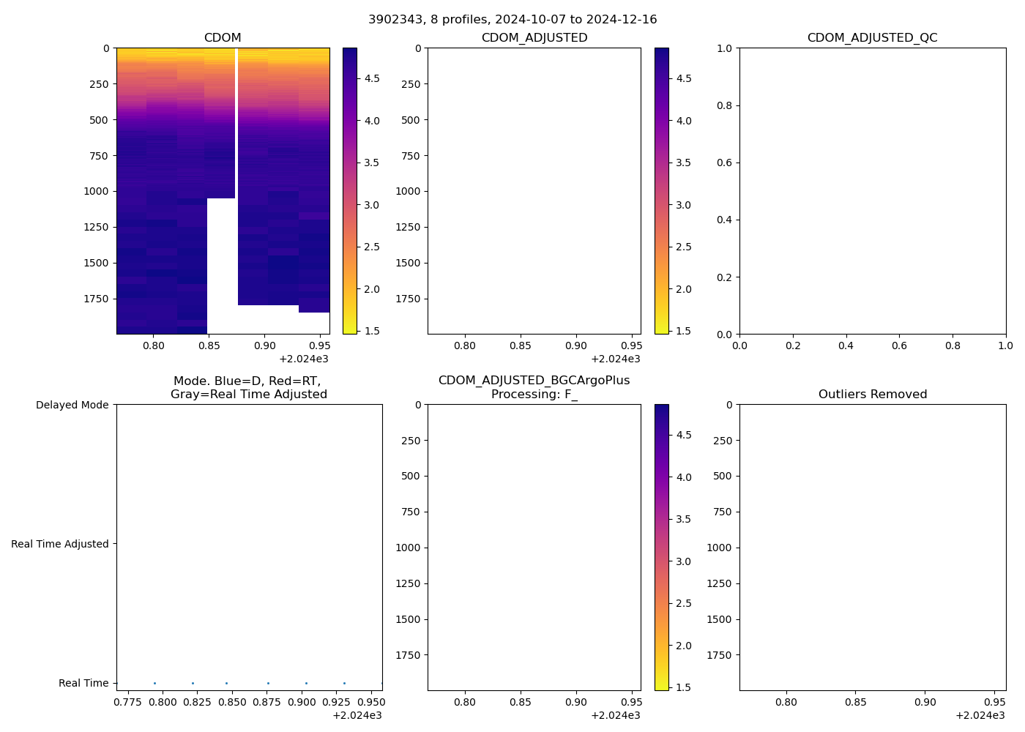Click the colorbar beside the CDOM_ADJUSTED plot

click(661, 190)
